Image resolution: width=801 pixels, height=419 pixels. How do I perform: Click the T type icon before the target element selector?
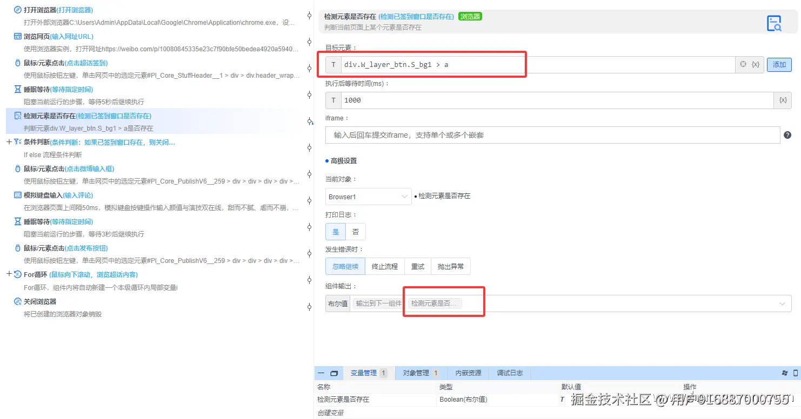333,65
